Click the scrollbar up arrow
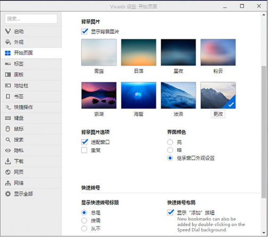This screenshot has width=268, height=237. tap(264, 15)
